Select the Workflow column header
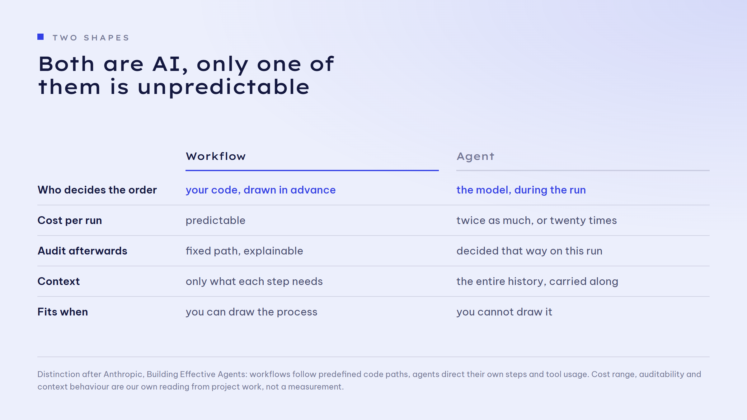Image resolution: width=747 pixels, height=420 pixels. (x=216, y=156)
